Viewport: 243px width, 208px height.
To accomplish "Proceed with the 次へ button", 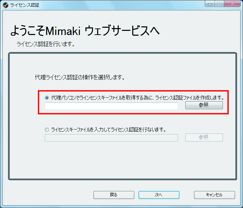I will (x=159, y=195).
